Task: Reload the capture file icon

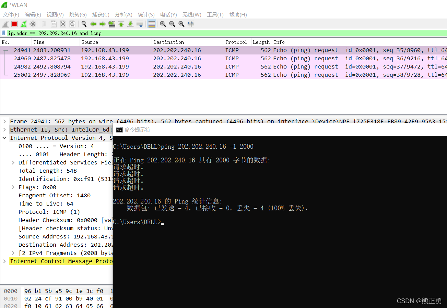Action: (72, 24)
